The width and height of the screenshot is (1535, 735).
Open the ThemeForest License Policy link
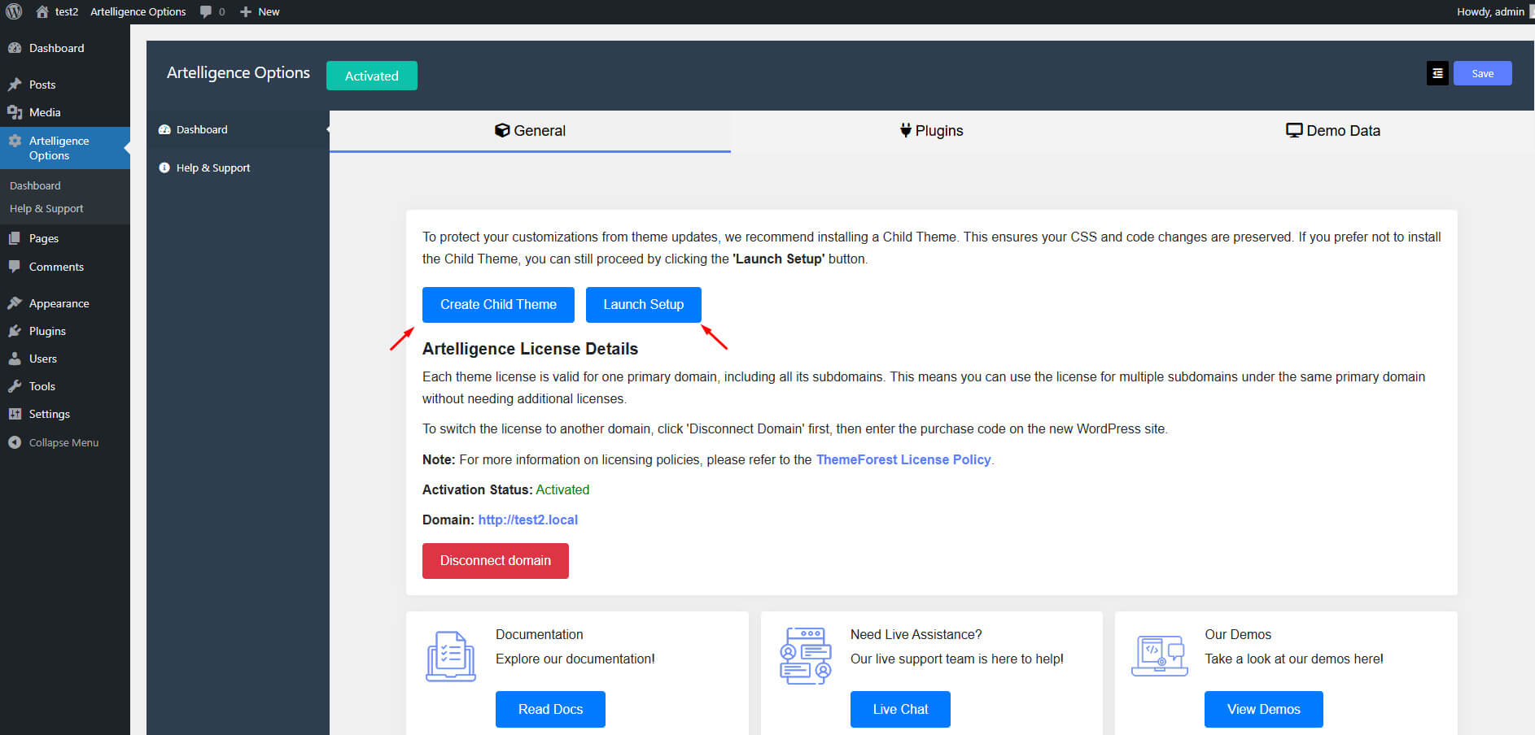point(903,459)
